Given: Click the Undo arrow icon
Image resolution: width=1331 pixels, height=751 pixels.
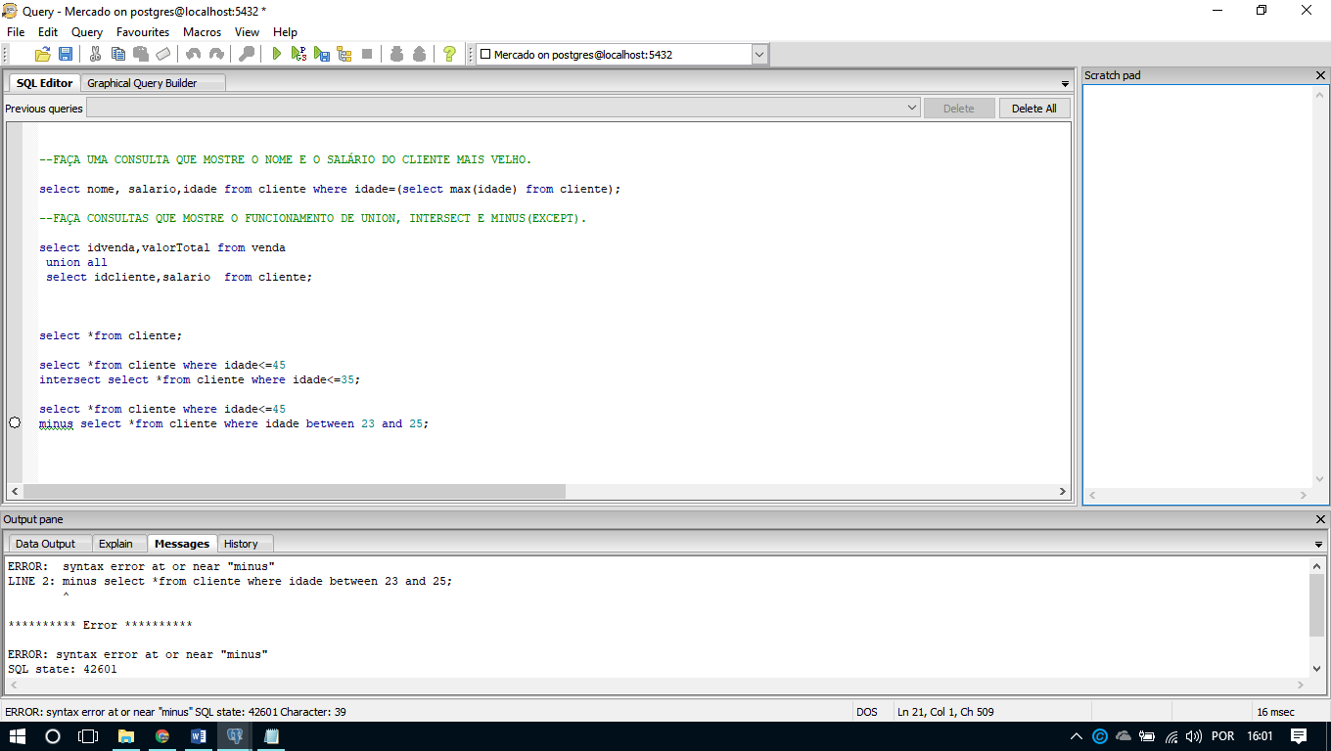Looking at the screenshot, I should [193, 55].
